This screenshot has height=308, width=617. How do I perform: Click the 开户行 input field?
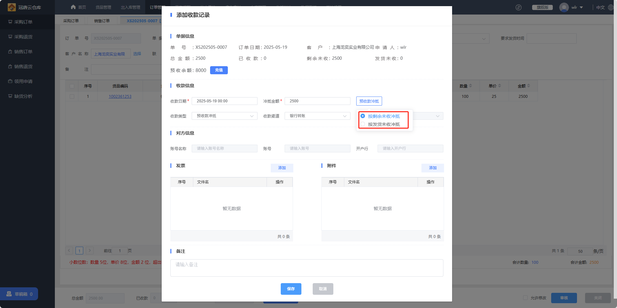pos(410,149)
